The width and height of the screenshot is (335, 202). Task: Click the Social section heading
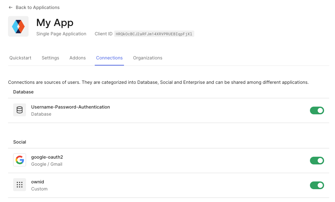tap(20, 142)
